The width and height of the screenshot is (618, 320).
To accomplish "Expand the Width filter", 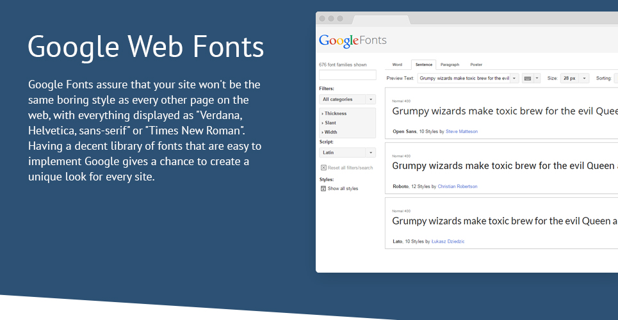I will 330,132.
